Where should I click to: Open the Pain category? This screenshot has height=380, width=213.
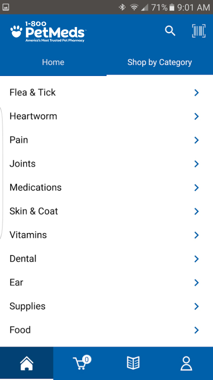[x=107, y=140]
